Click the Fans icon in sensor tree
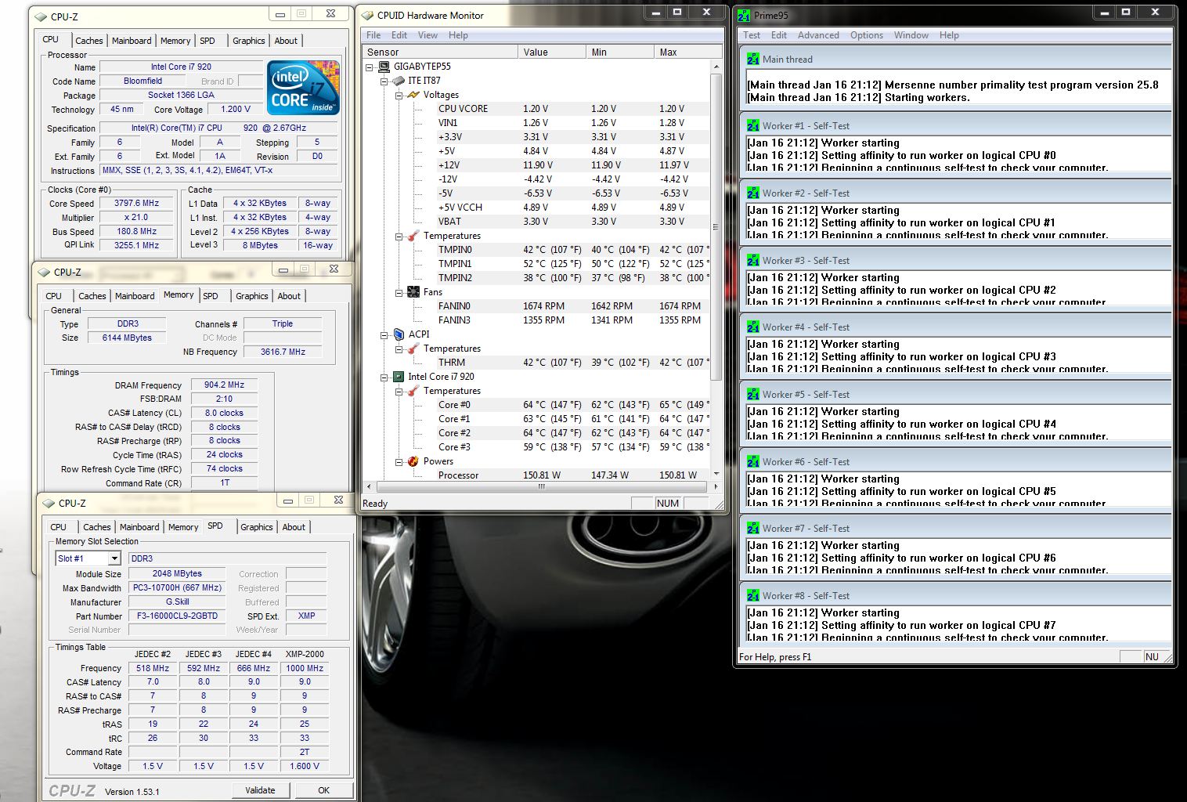1187x802 pixels. (413, 292)
